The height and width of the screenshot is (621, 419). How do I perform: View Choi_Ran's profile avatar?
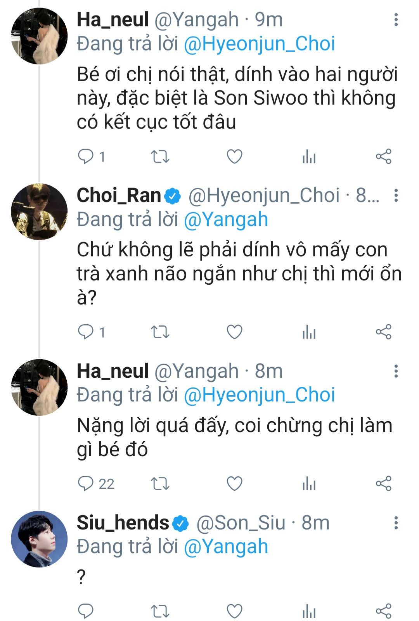click(x=39, y=212)
